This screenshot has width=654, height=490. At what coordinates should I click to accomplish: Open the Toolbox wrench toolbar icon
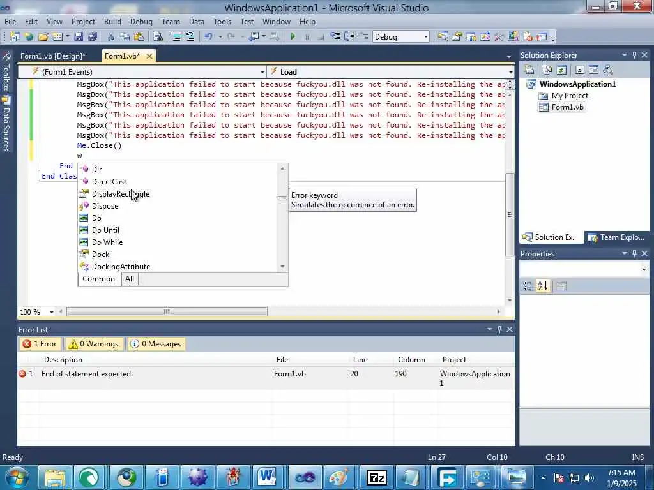click(499, 36)
